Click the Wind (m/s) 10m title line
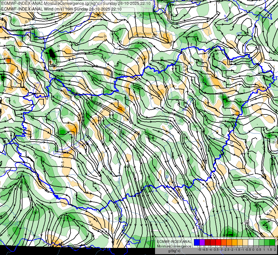The width and height of the screenshot is (278, 255). 61,9
